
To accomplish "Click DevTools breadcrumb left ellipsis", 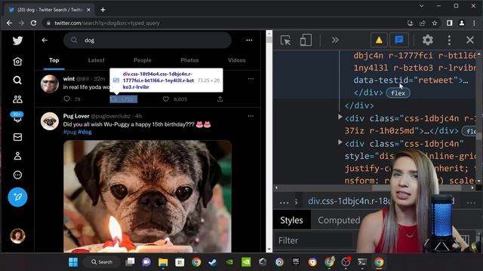I will click(284, 202).
